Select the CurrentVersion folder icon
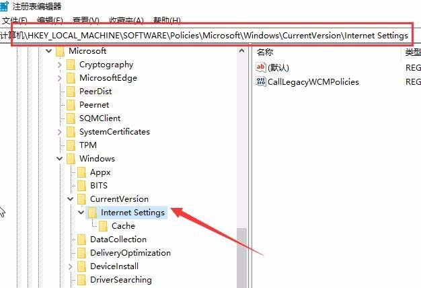This screenshot has height=288, width=421. coord(81,199)
